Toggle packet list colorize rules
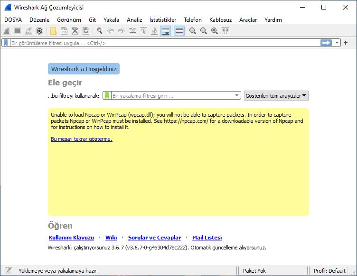Screen dimensions: 357x276 179,31
